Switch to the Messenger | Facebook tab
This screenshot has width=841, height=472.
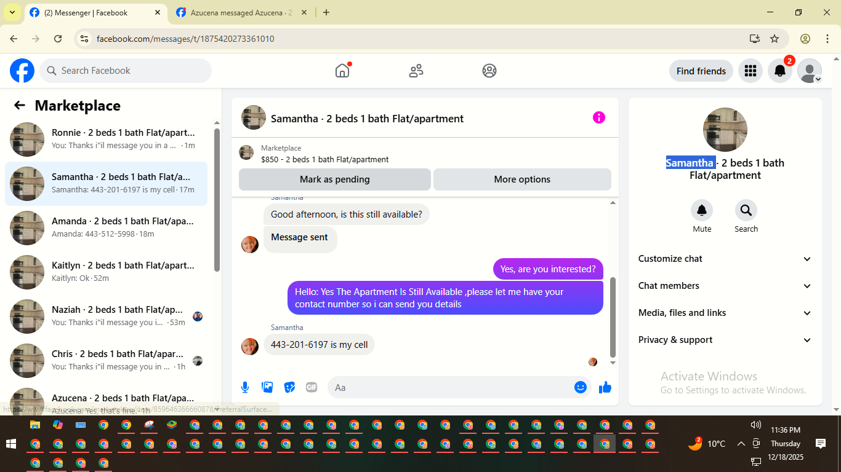point(95,12)
